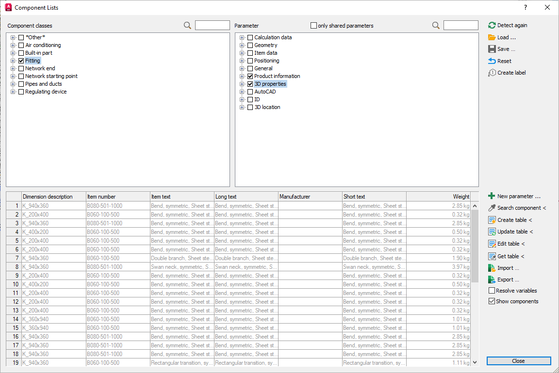This screenshot has width=559, height=373.
Task: Expand the AutoCAD parameter node
Action: click(x=242, y=92)
